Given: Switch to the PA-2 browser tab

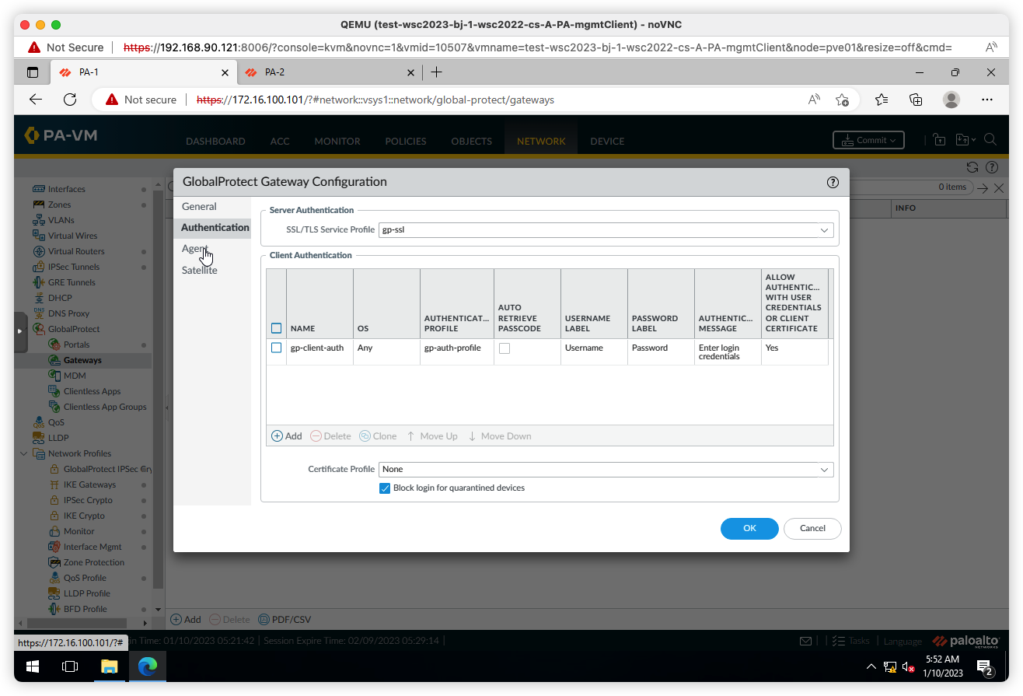Looking at the screenshot, I should [x=330, y=72].
